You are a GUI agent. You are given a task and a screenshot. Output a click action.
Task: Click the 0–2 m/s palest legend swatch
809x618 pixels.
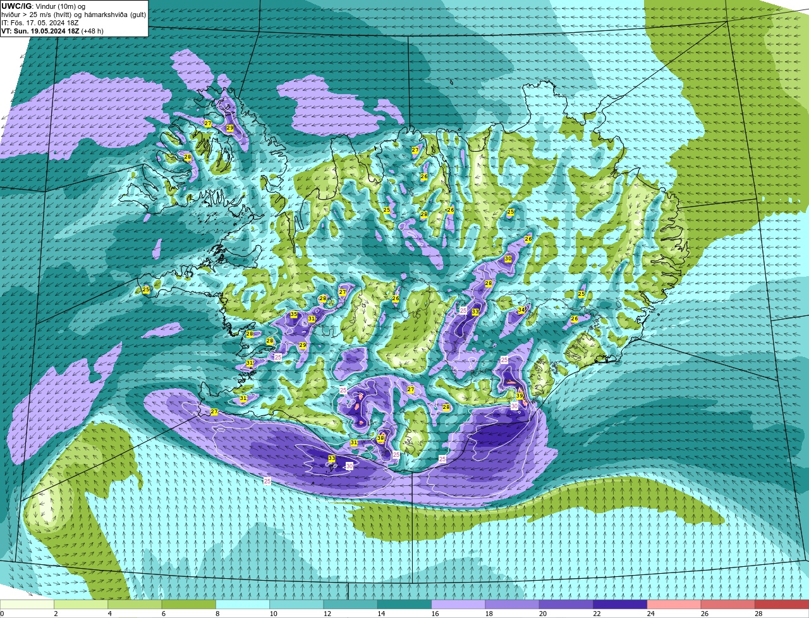(27, 605)
